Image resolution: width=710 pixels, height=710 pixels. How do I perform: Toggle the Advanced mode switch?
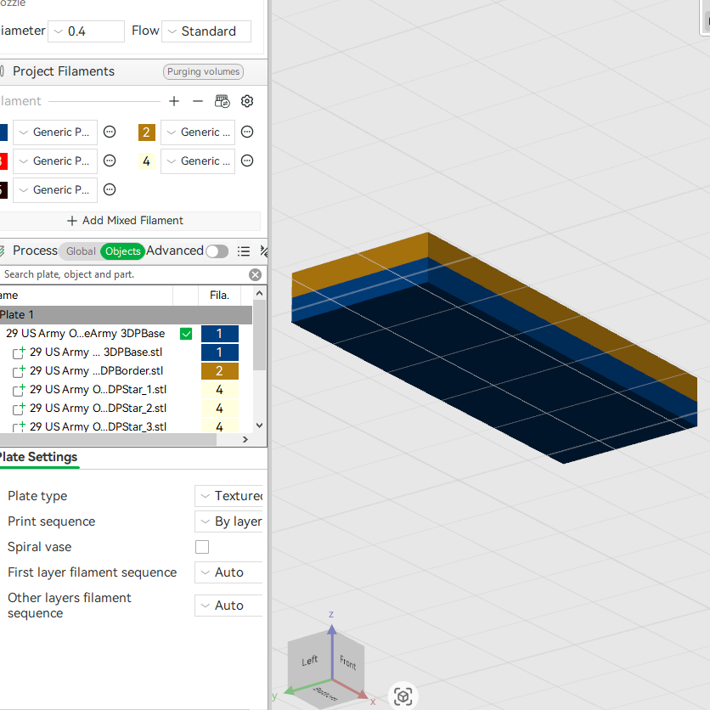[217, 251]
